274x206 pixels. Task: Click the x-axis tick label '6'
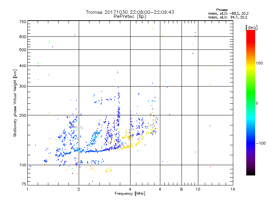tap(160, 189)
